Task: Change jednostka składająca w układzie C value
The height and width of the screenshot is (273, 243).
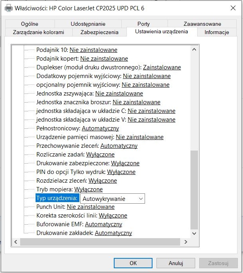Action: click(151, 111)
